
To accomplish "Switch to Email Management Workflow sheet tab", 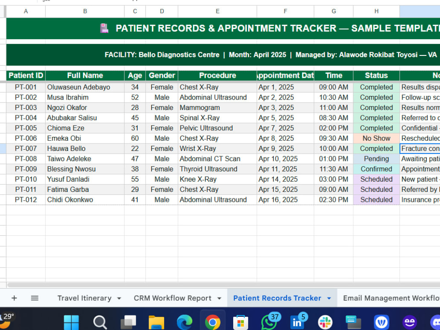I will click(392, 298).
